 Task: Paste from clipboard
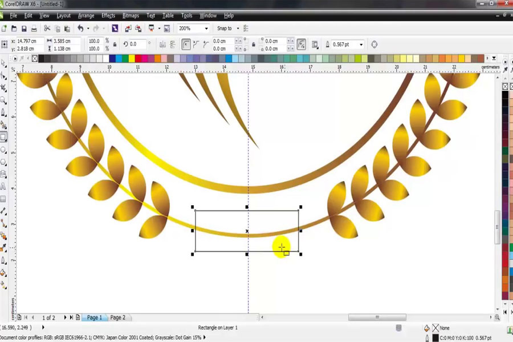coord(67,29)
